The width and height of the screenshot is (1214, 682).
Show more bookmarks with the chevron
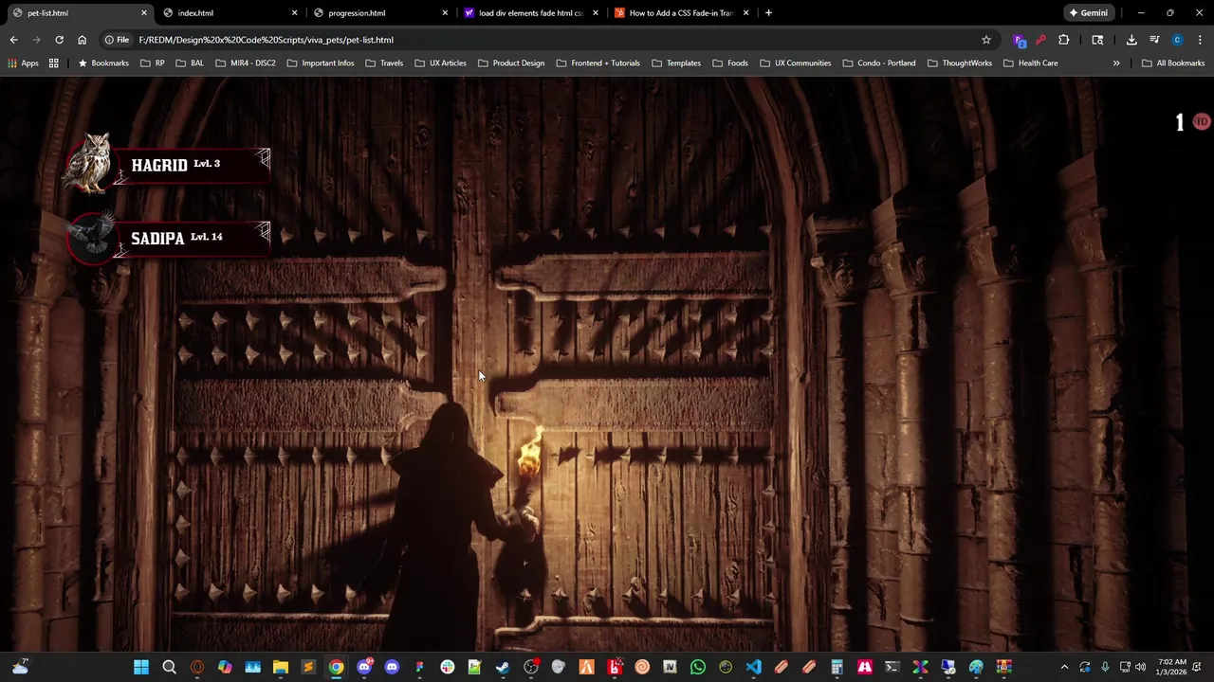(1116, 63)
